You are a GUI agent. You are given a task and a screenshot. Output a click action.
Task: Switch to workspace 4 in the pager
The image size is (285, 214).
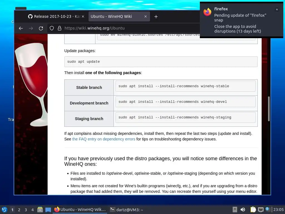(x=33, y=210)
